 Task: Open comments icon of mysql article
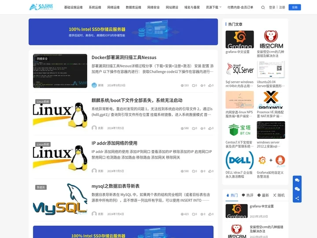pyautogui.click(x=194, y=214)
